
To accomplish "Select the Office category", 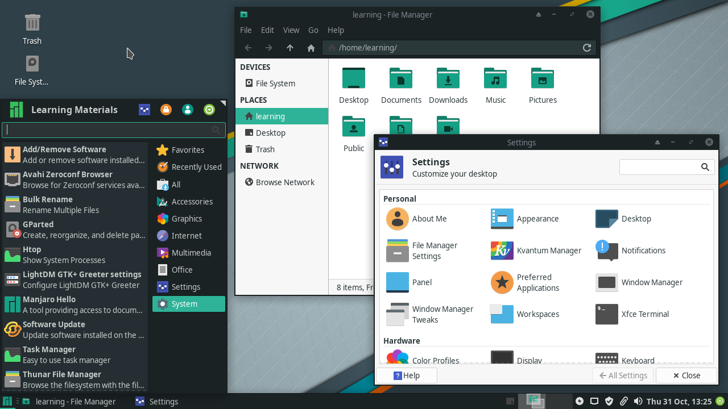I will point(189,270).
